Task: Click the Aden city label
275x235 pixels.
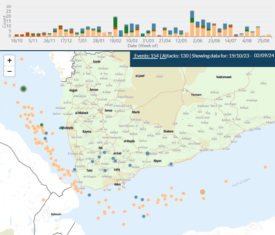Action: pyautogui.click(x=117, y=184)
